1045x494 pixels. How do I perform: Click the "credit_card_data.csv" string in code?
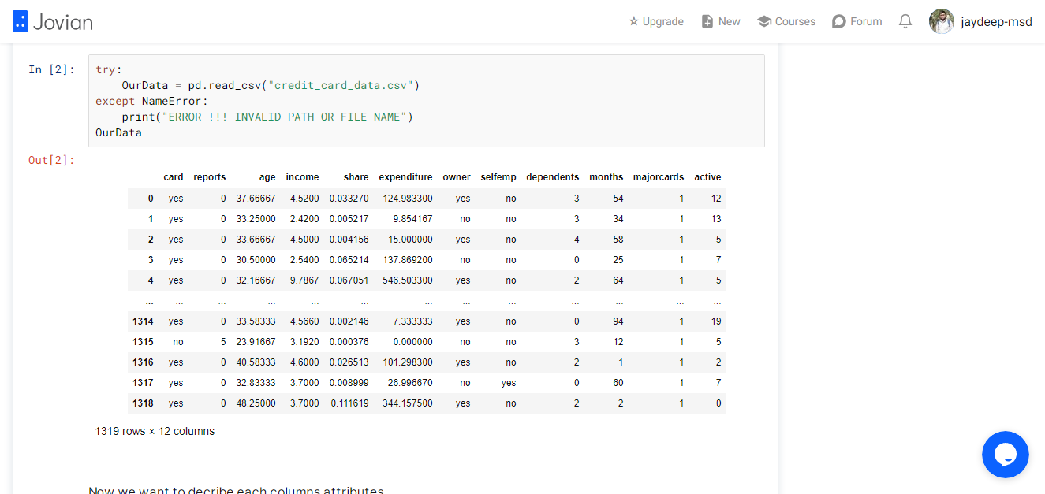point(340,85)
